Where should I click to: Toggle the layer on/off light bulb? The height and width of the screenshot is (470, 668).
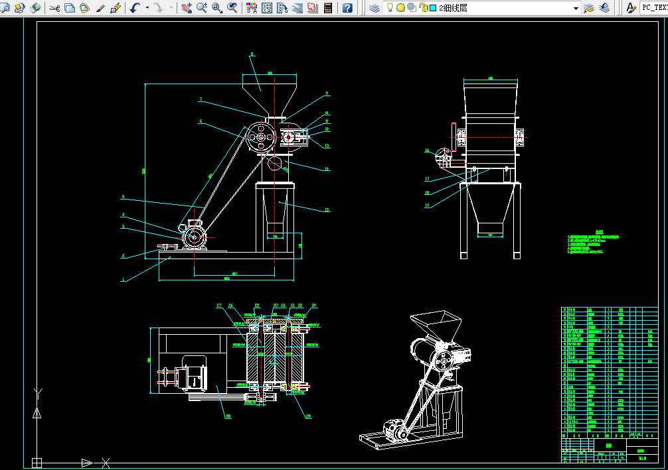tap(390, 8)
